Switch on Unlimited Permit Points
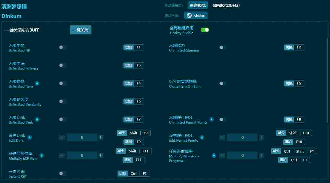 pyautogui.click(x=223, y=119)
